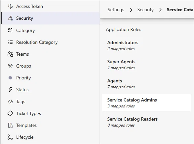194x144 pixels.
Task: Click the chevron after Security breadcrumb
Action: [x=160, y=10]
